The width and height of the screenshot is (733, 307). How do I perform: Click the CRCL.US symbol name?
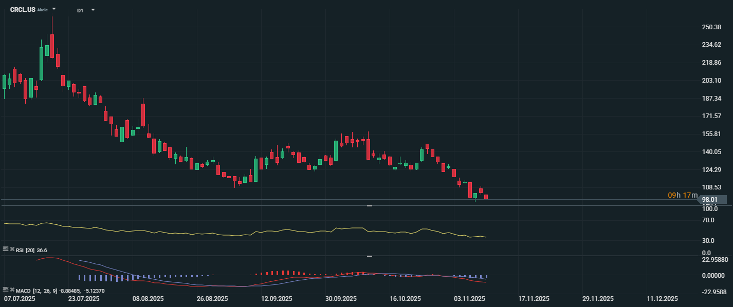click(23, 10)
